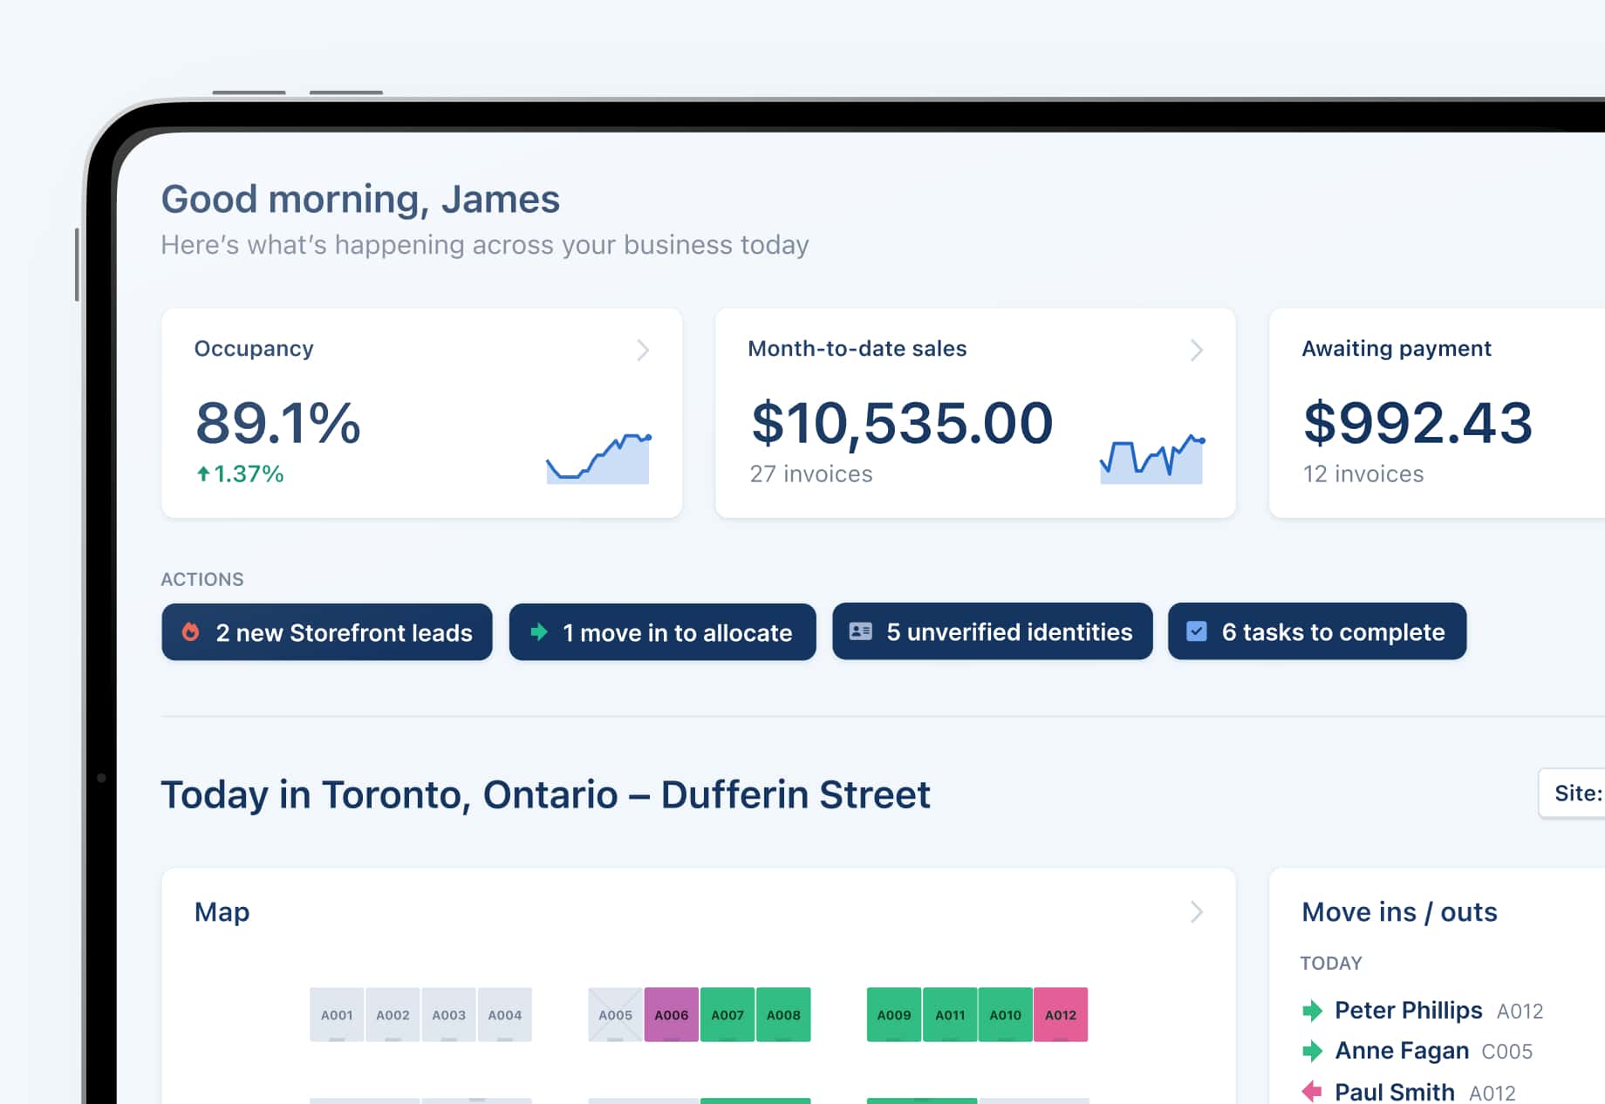Open the Site selector
Image resolution: width=1605 pixels, height=1104 pixels.
pos(1575,793)
